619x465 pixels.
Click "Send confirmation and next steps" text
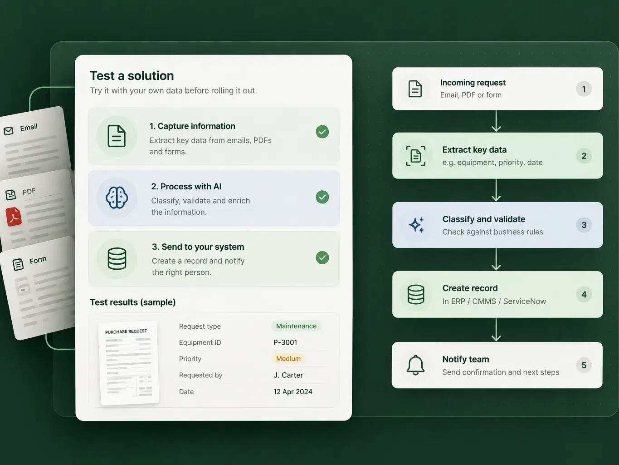[501, 372]
